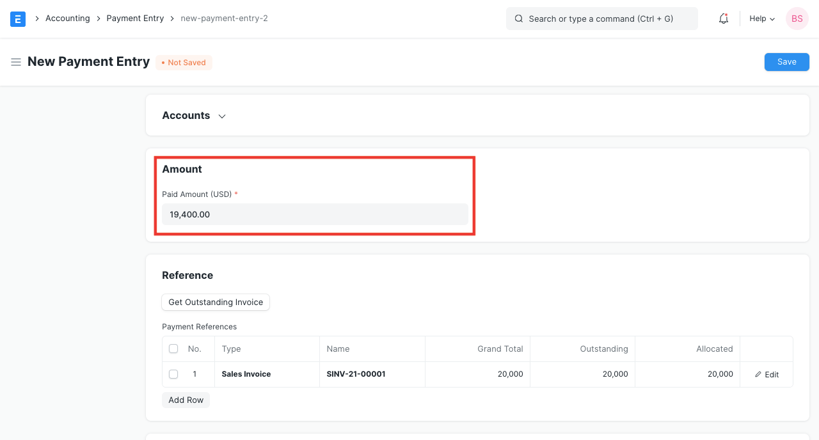
Task: Open the ERPNext home logo icon
Action: click(x=17, y=19)
